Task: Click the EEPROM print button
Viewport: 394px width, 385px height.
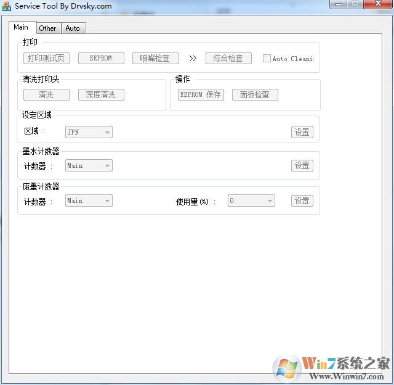Action: 101,59
